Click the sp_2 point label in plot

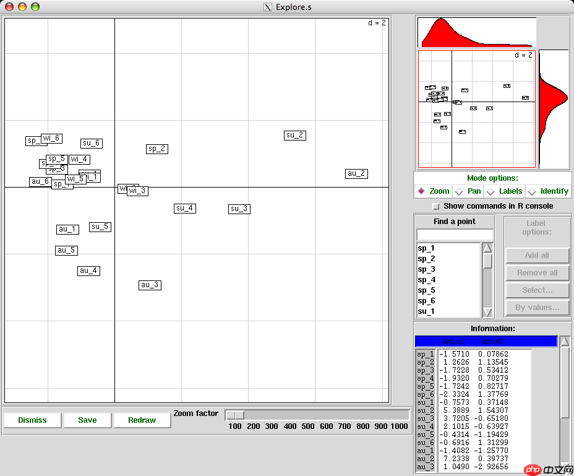click(157, 149)
